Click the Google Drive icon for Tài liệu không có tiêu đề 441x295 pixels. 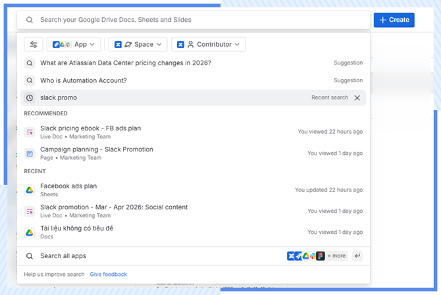(30, 232)
